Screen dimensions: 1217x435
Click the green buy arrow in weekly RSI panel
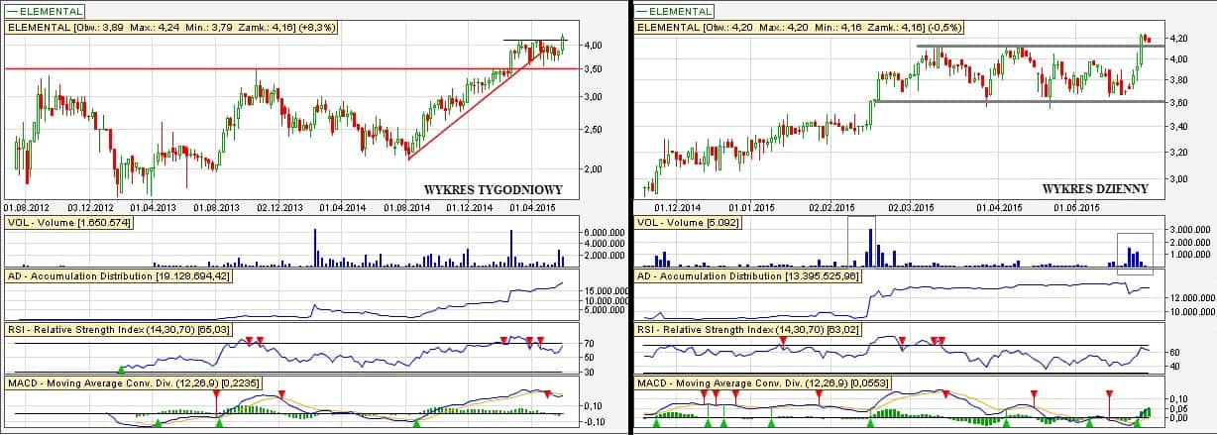[x=122, y=369]
